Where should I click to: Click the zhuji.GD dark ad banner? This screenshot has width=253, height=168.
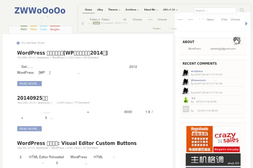[213, 160]
